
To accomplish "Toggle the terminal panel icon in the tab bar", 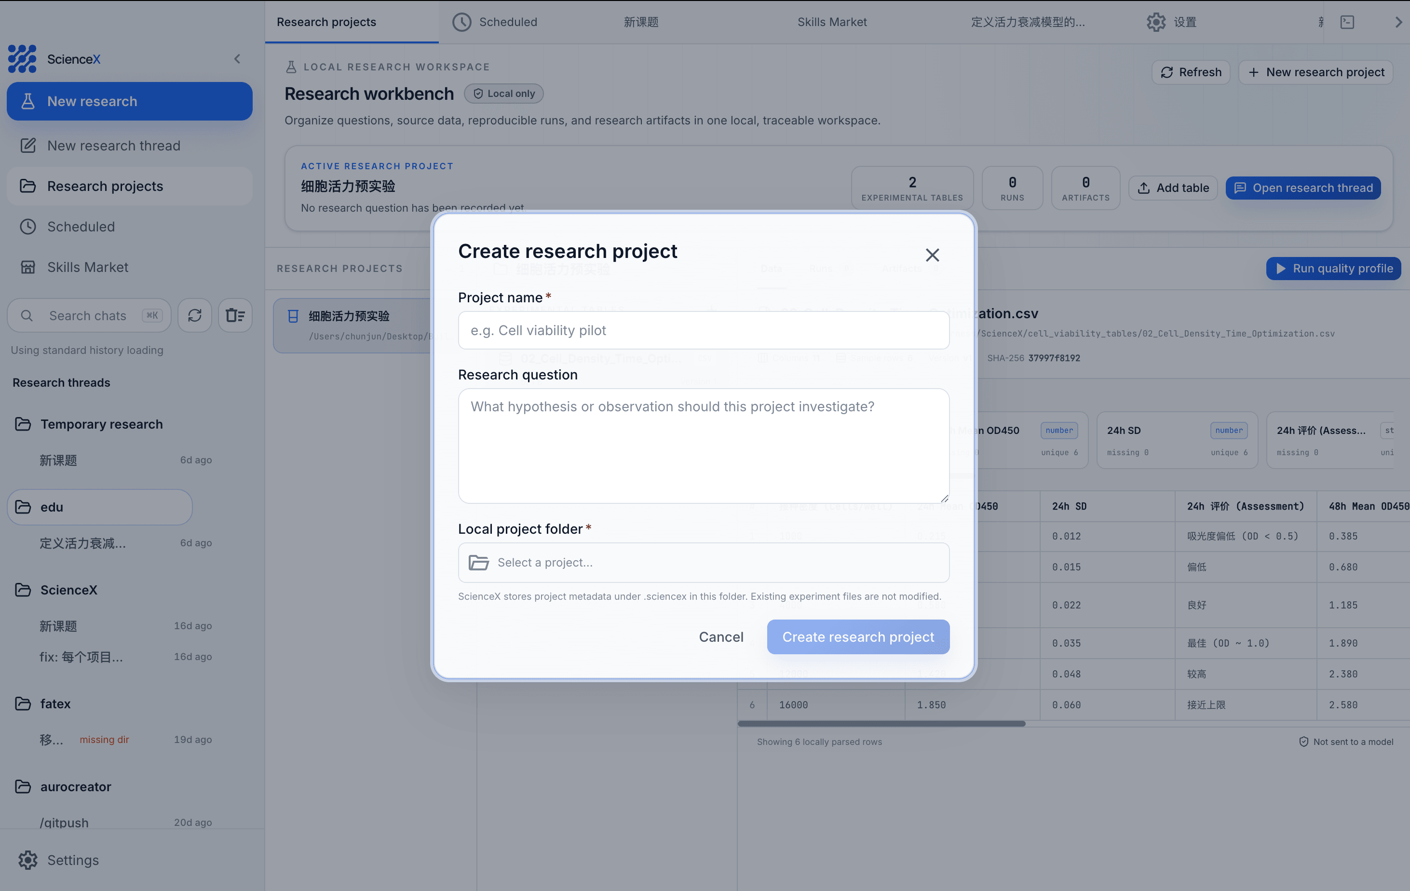I will (1347, 22).
